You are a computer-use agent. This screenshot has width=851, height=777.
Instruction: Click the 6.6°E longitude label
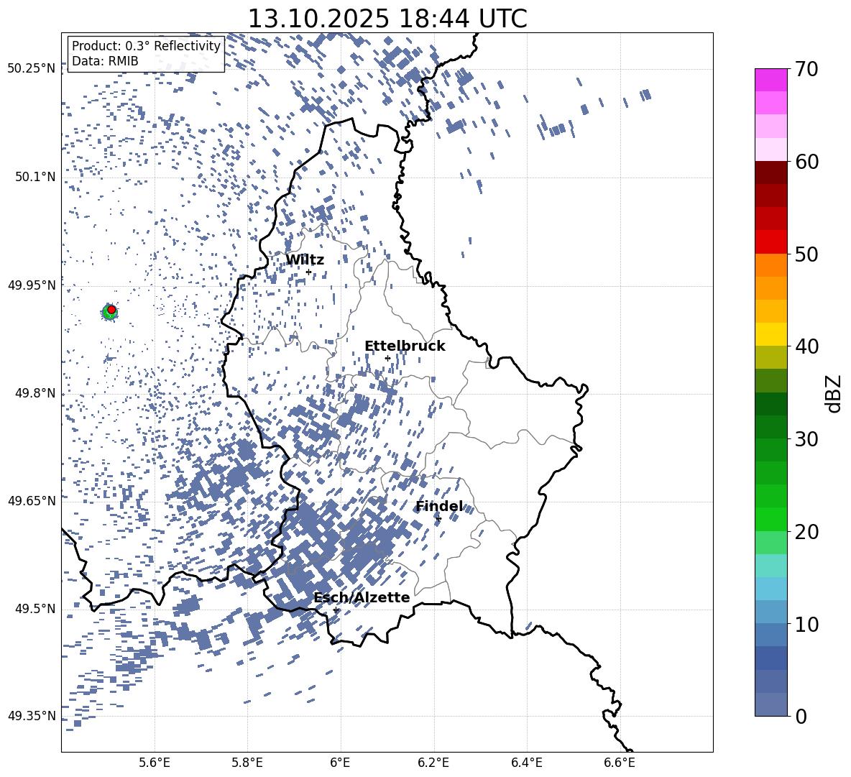click(620, 763)
